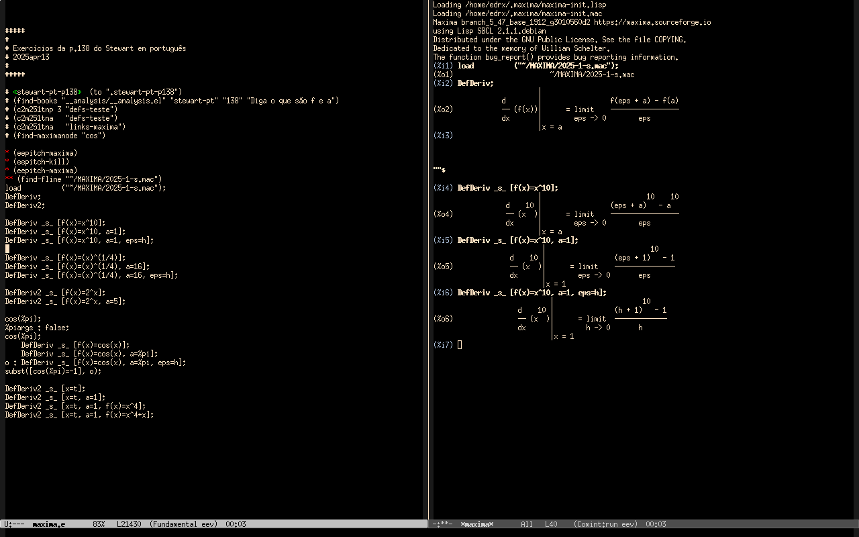Click the (%i1) load line in *maxima*
Viewport: 859px width, 537px height.
pyautogui.click(x=525, y=66)
